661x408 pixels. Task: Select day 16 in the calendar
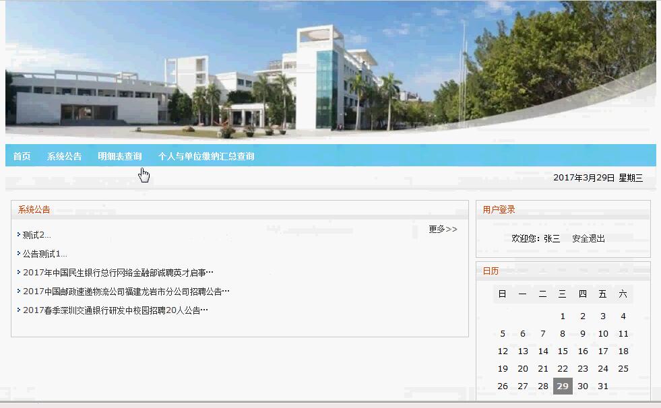pos(583,351)
